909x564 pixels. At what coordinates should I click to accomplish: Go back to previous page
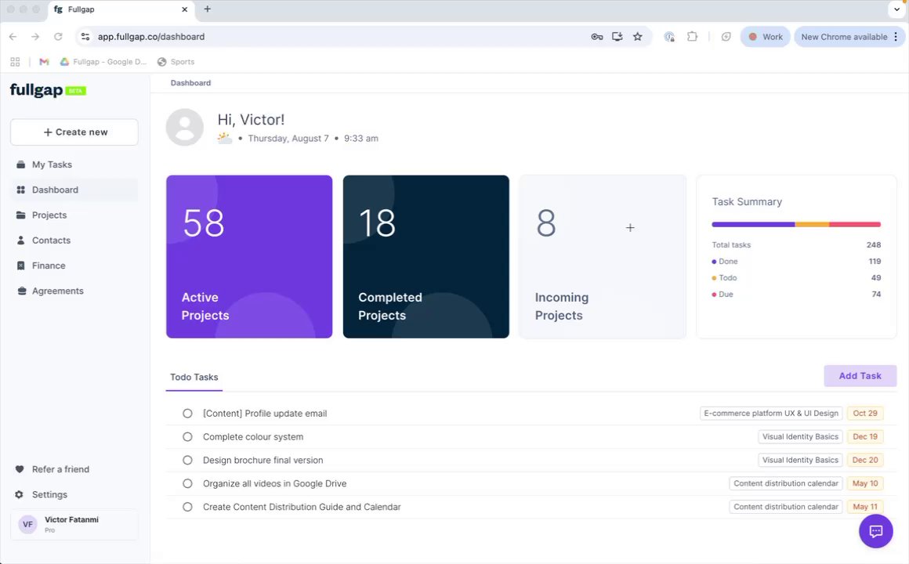coord(13,37)
